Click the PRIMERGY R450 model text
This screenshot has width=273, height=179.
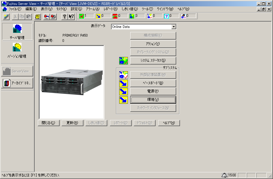[x=75, y=35]
